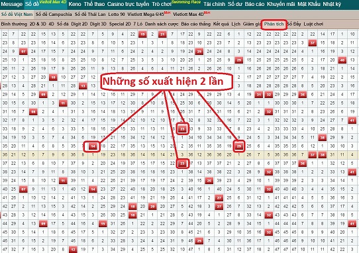Click red 19 cell in row 22
The width and height of the screenshot is (359, 253).
pos(142,34)
